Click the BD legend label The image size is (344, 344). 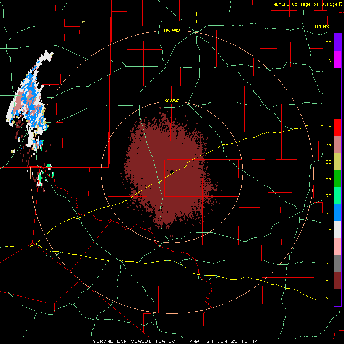328,162
